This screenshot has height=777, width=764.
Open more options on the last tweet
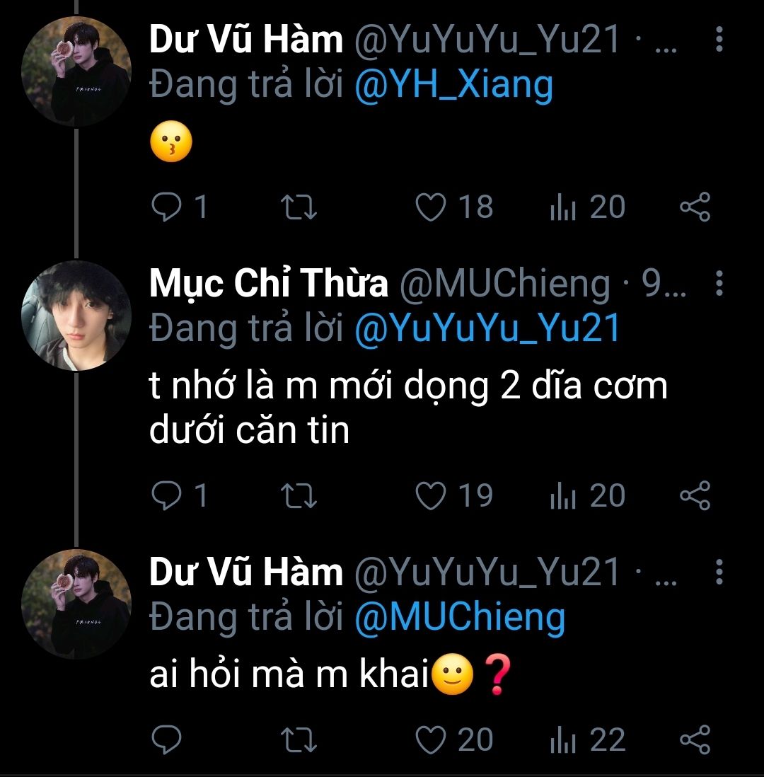tap(719, 572)
